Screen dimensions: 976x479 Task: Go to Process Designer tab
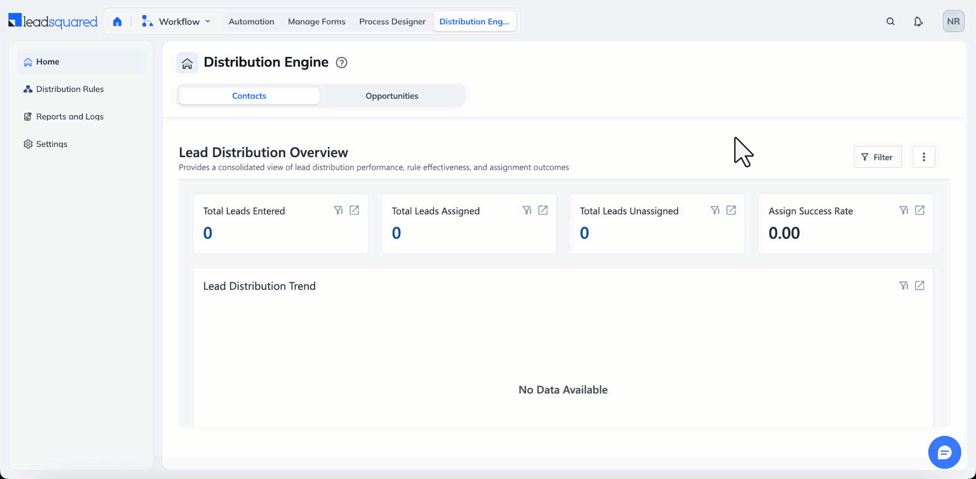coord(392,21)
